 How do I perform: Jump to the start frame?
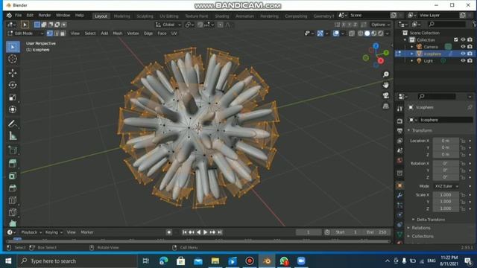[184, 232]
